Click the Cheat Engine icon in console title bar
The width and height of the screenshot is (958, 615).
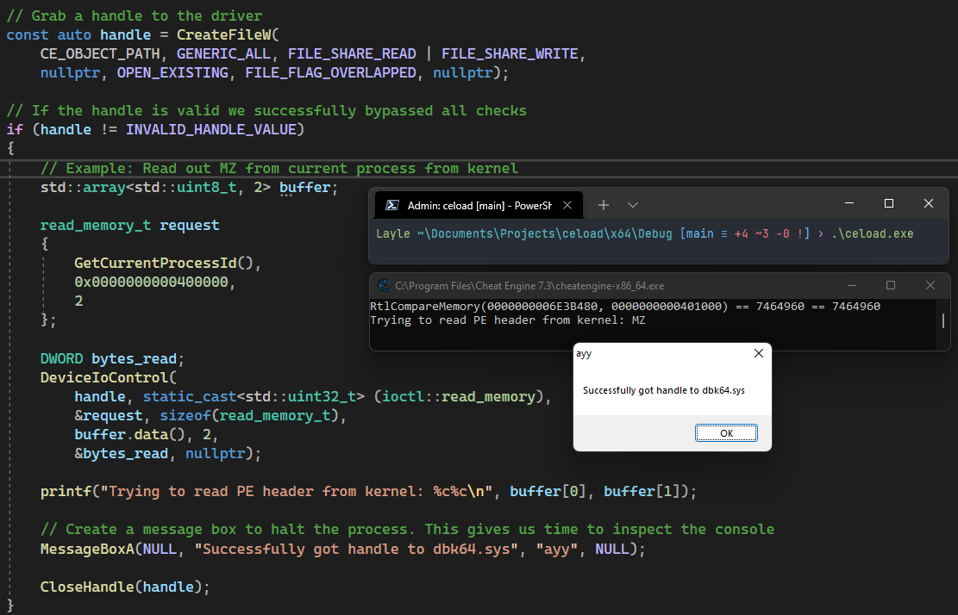(383, 286)
